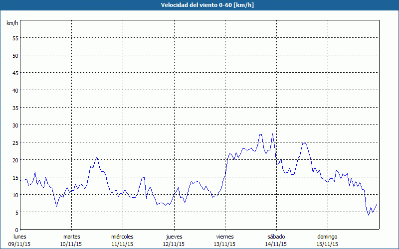Select the 'miércoles 11/11/15' date label
This screenshot has height=249, width=399.
tap(122, 240)
